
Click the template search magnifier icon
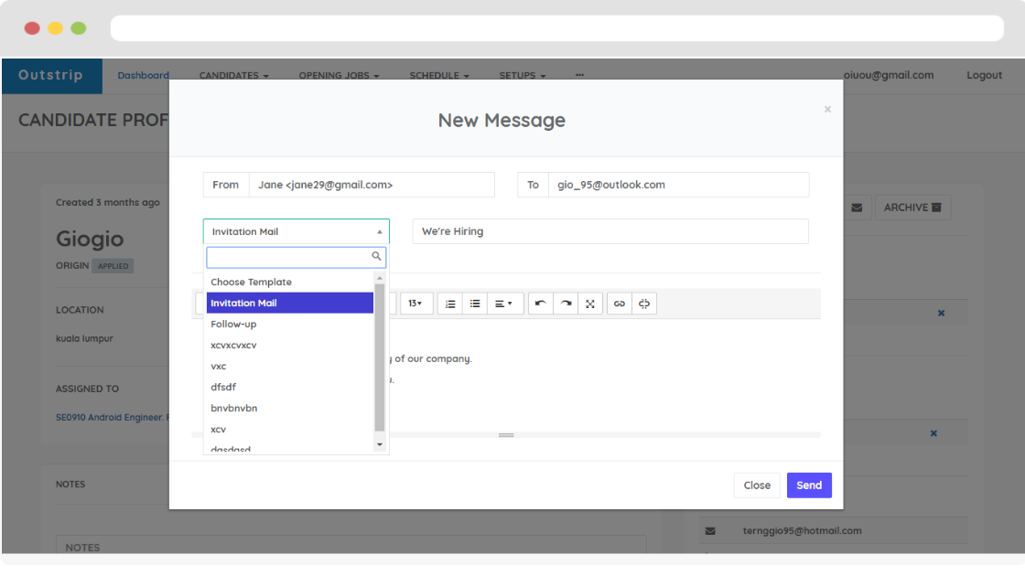(376, 256)
